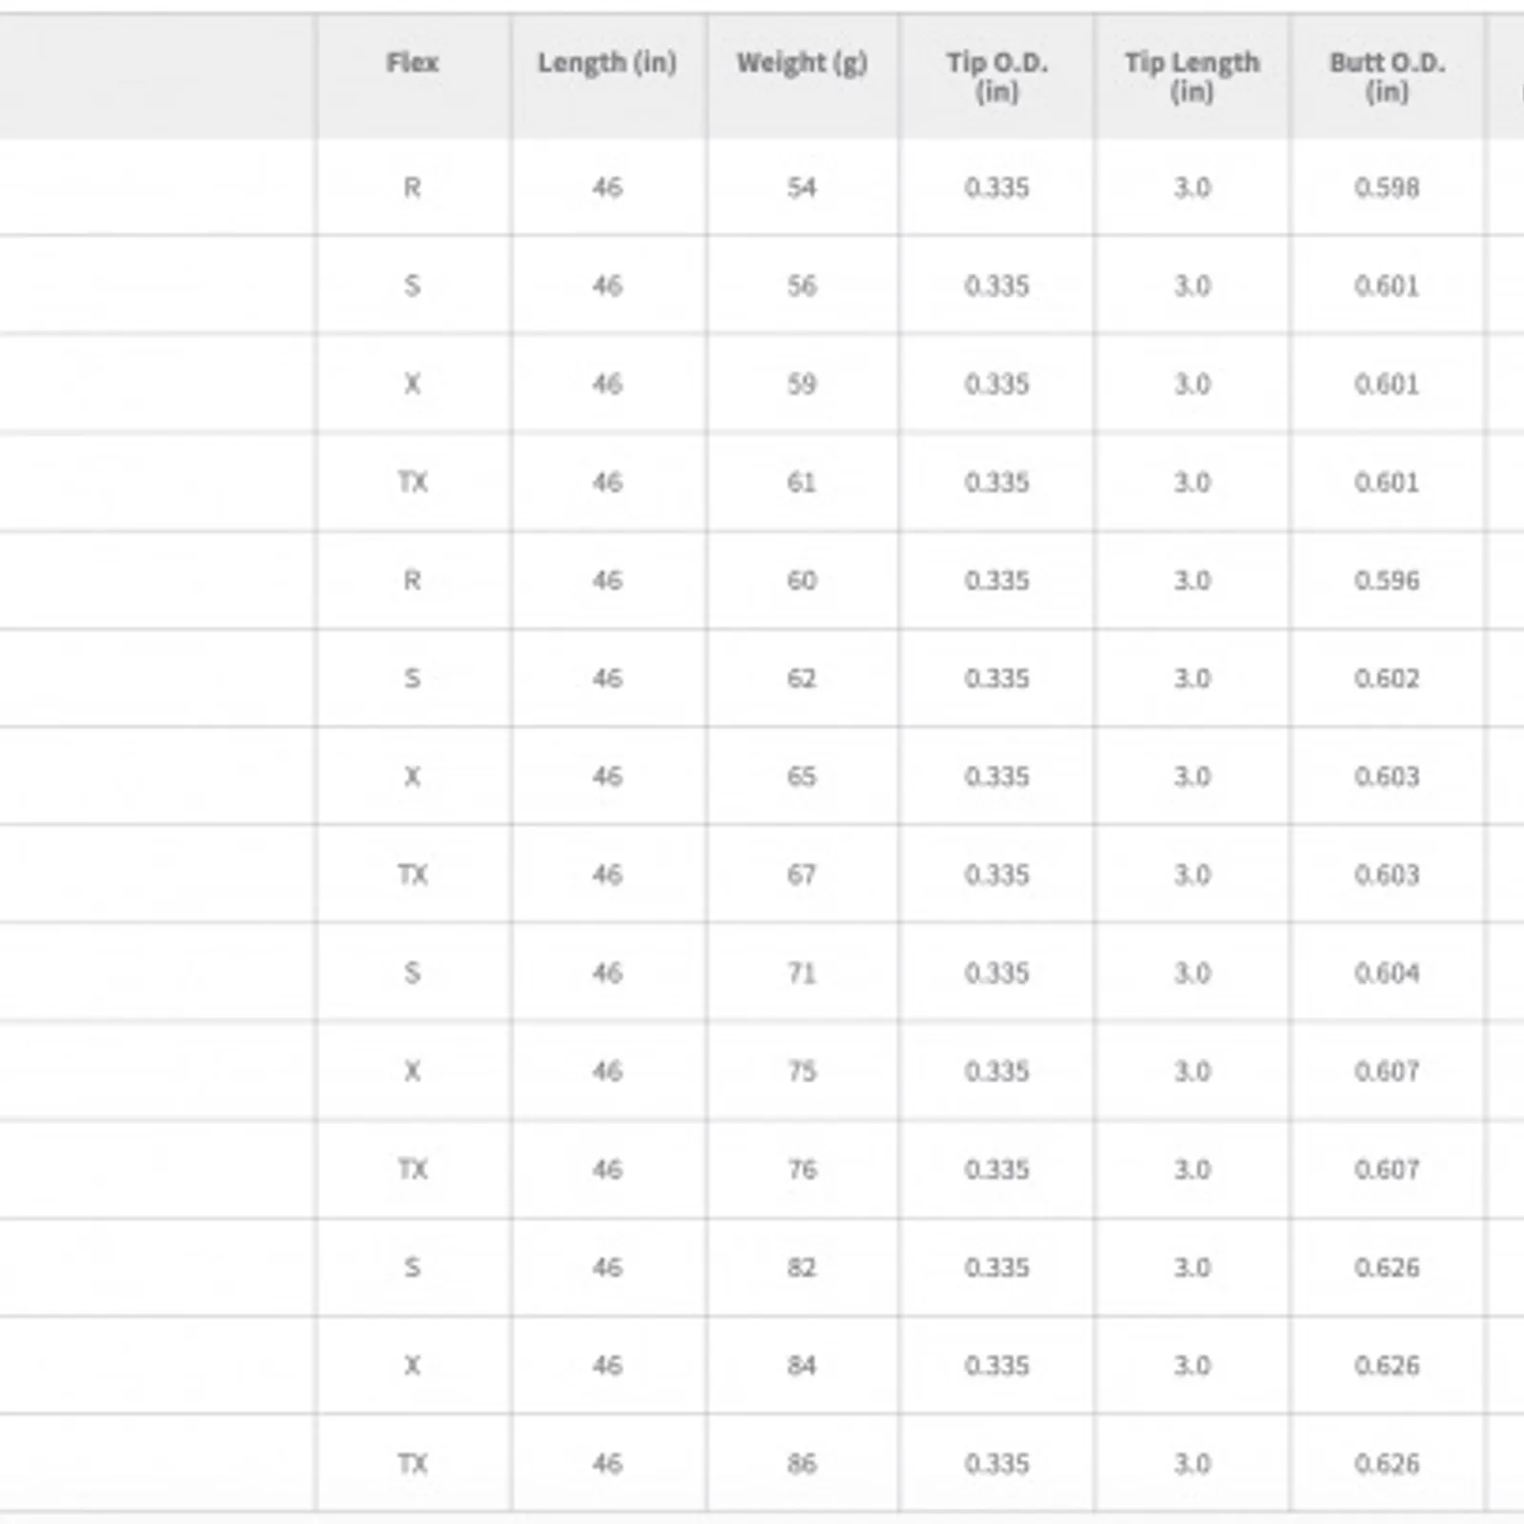This screenshot has height=1524, width=1524.
Task: Select the 84 gram weight cell
Action: [802, 1365]
